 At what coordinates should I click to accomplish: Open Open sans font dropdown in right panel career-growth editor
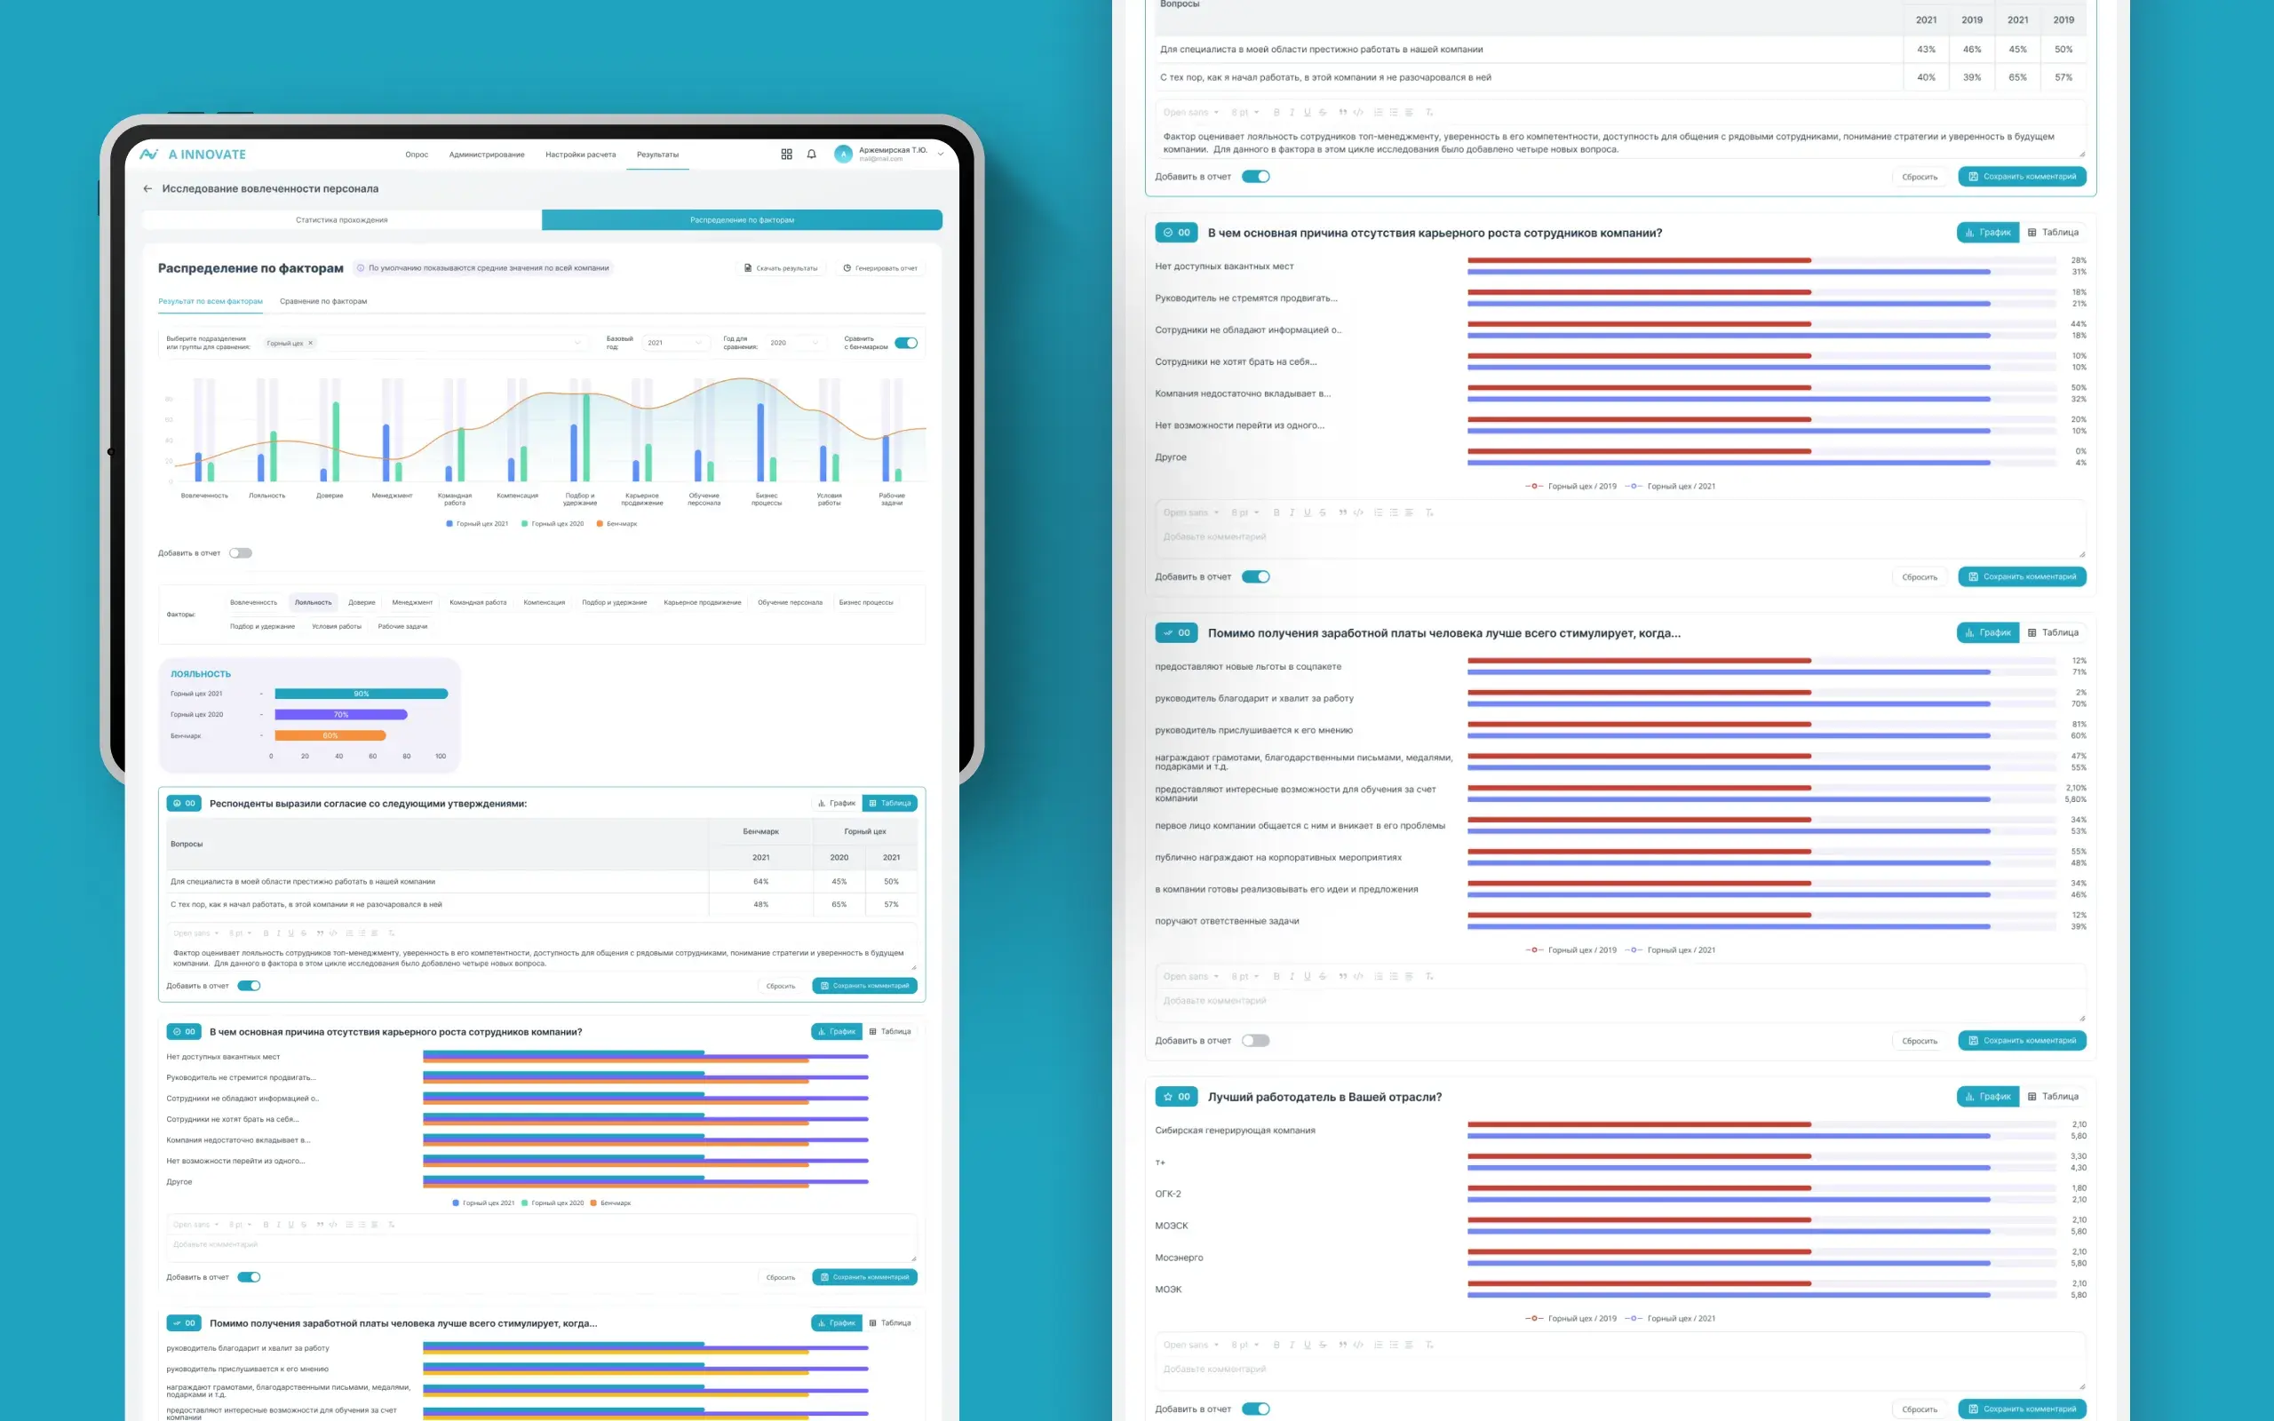(x=1190, y=512)
